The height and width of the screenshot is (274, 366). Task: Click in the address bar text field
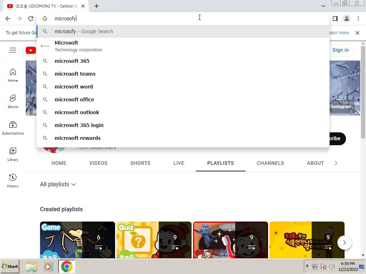[x=183, y=19]
